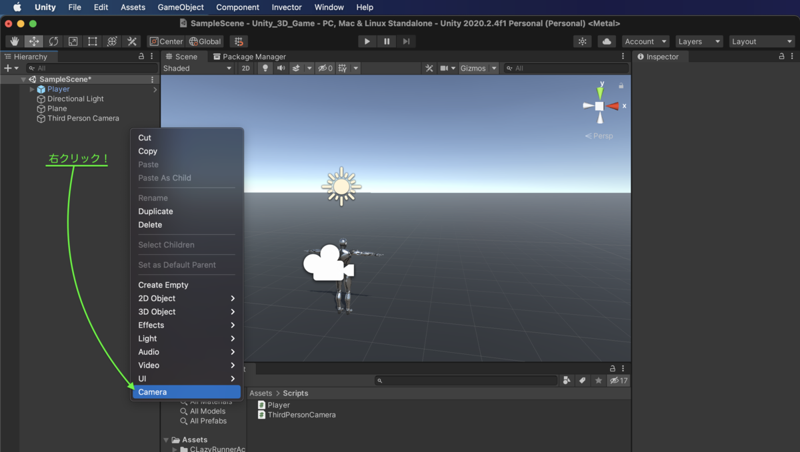The width and height of the screenshot is (800, 452).
Task: Open Inspector panel three-dot options menu
Action: [793, 57]
